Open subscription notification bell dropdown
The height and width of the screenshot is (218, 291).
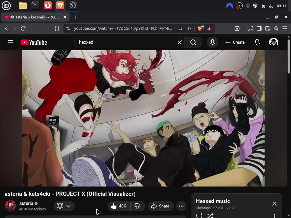[x=64, y=206]
